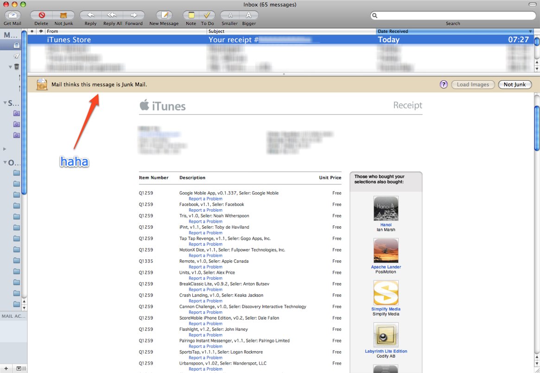The image size is (540, 373).
Task: Compose a New Message from toolbar
Action: click(x=164, y=15)
